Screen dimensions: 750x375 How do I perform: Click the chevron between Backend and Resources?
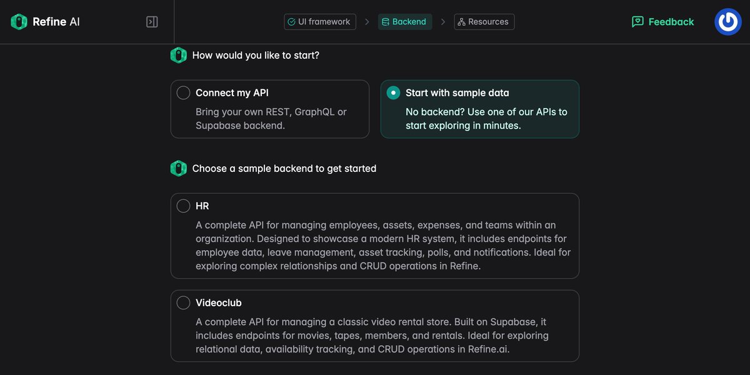pos(443,22)
